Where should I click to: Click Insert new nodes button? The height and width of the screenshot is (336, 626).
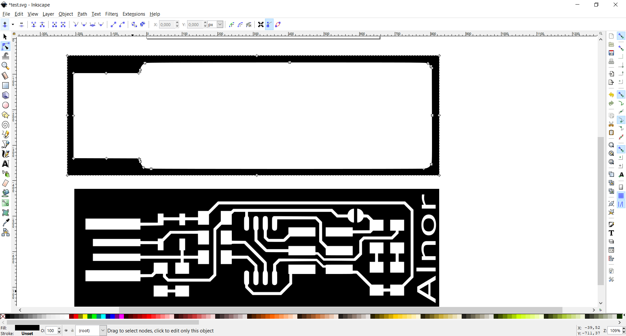[x=5, y=24]
